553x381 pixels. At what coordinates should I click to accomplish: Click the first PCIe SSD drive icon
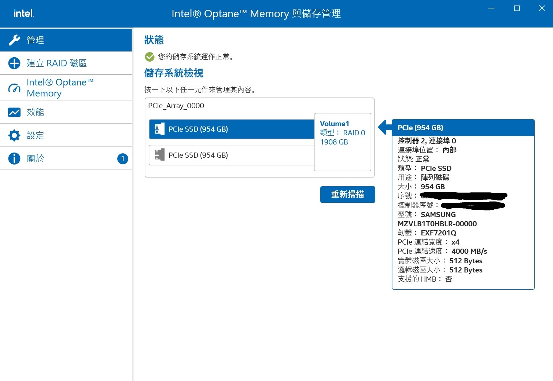pos(159,129)
